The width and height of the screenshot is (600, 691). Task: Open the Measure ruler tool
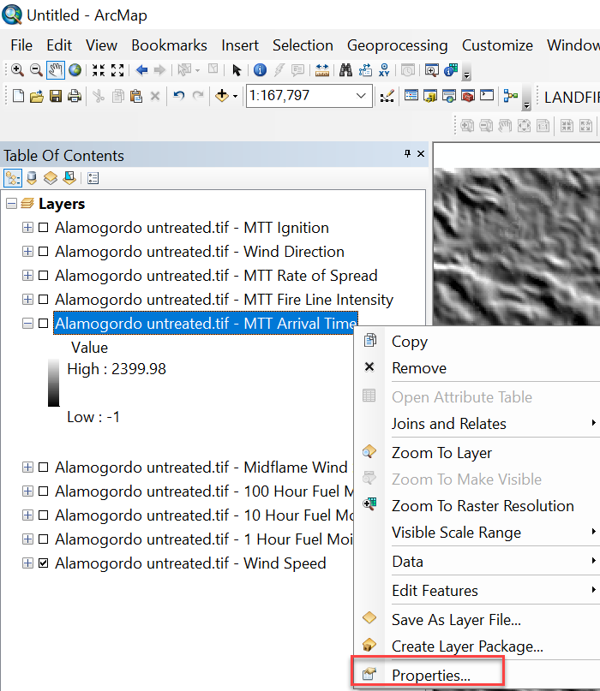point(322,69)
